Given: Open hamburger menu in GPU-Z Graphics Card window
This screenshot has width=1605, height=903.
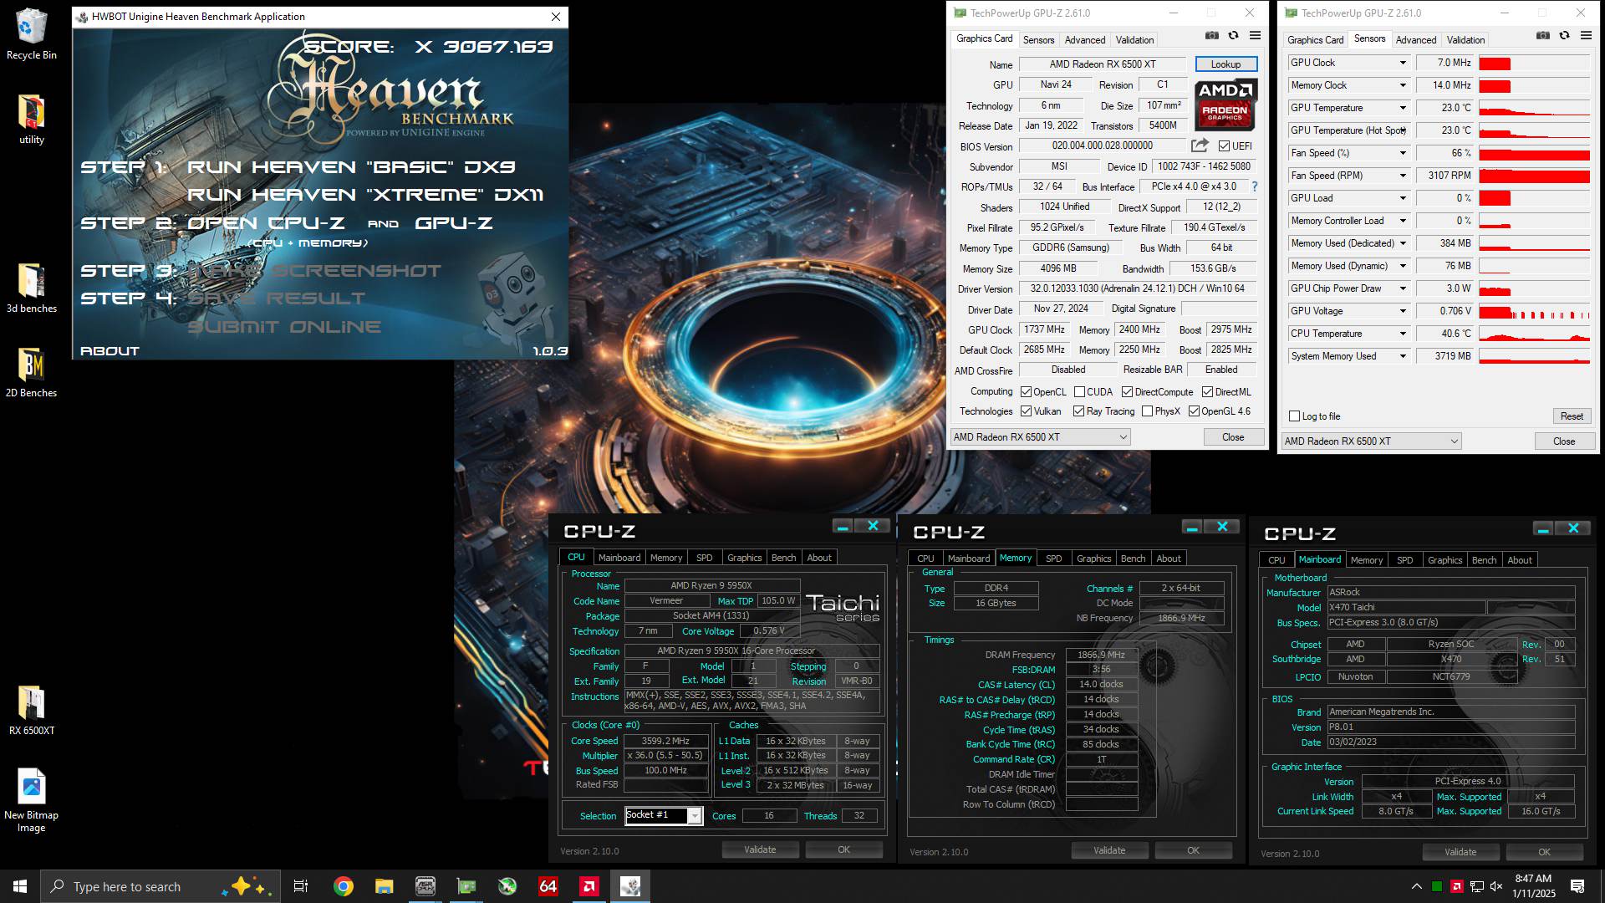Looking at the screenshot, I should [x=1255, y=36].
